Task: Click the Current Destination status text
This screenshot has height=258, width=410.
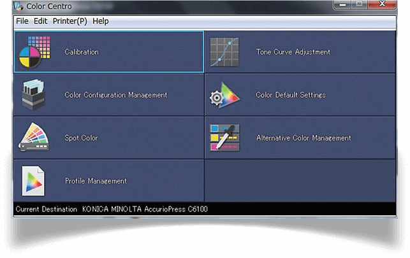Action: (x=47, y=209)
